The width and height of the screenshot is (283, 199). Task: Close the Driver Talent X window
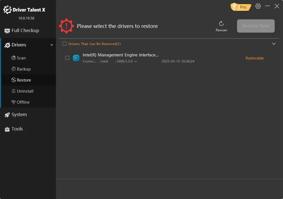click(277, 6)
